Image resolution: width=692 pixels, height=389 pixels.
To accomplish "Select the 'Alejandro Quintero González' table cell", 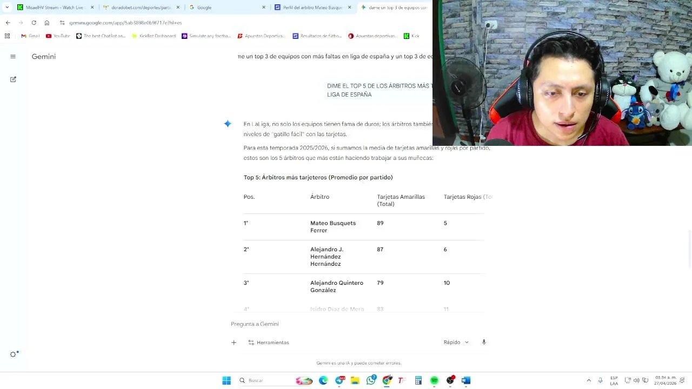I will tap(337, 287).
